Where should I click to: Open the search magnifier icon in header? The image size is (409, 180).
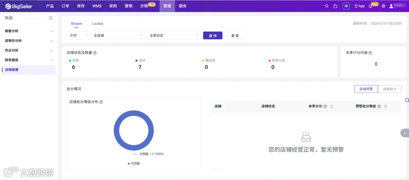click(x=327, y=6)
